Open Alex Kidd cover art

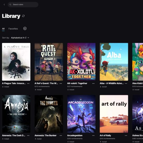tap(138, 62)
